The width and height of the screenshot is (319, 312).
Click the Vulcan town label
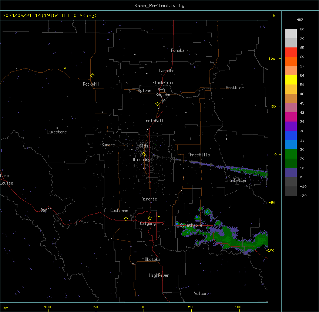[x=201, y=293]
